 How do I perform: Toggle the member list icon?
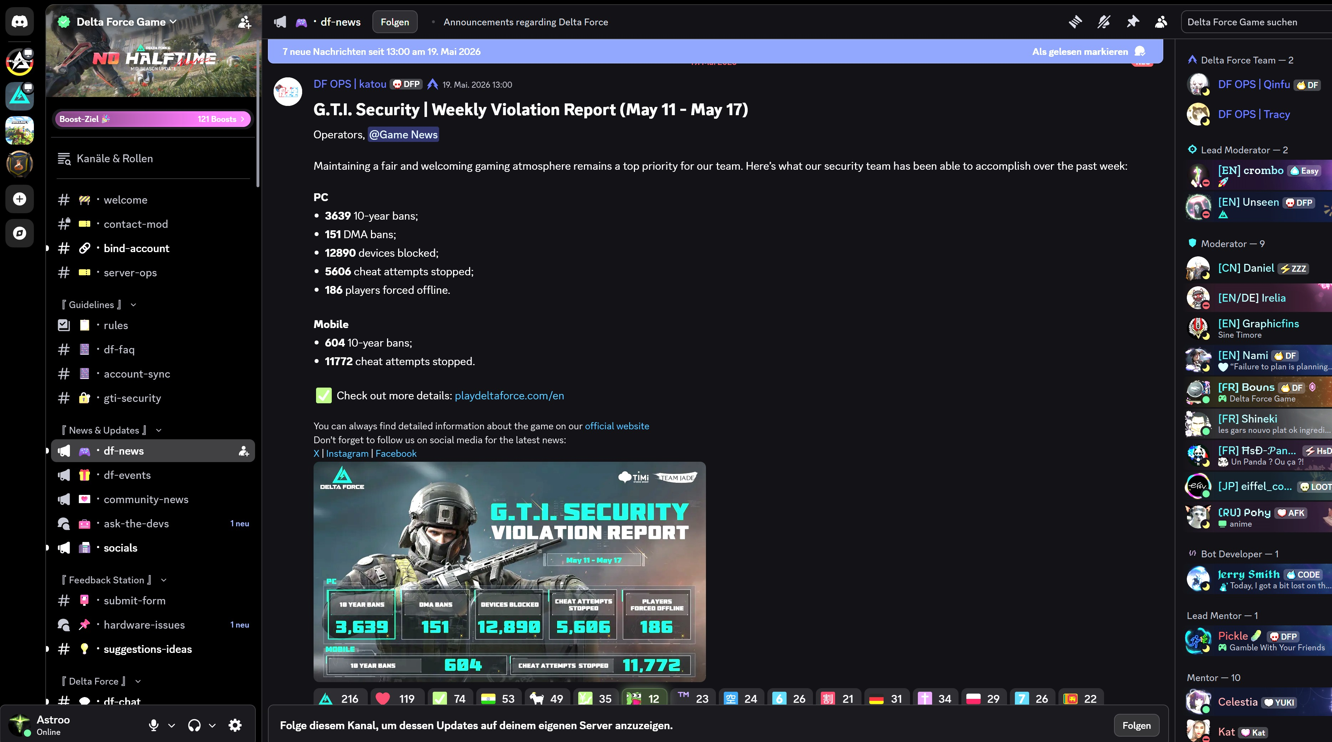pos(1161,22)
